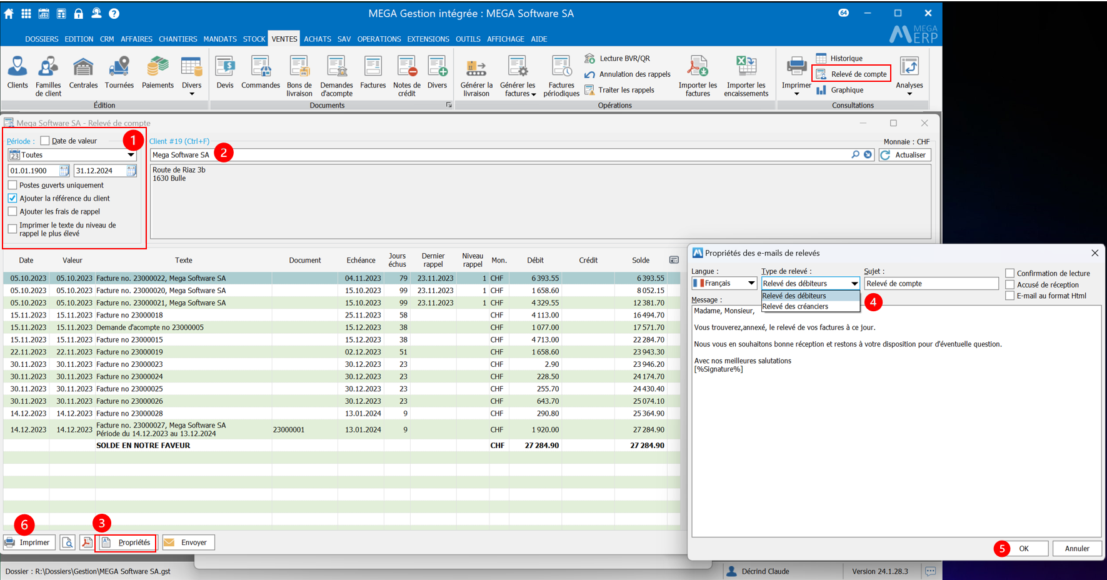Image resolution: width=1107 pixels, height=580 pixels.
Task: Enable Imprimer le texte du niveau de rappel
Action: tap(13, 229)
